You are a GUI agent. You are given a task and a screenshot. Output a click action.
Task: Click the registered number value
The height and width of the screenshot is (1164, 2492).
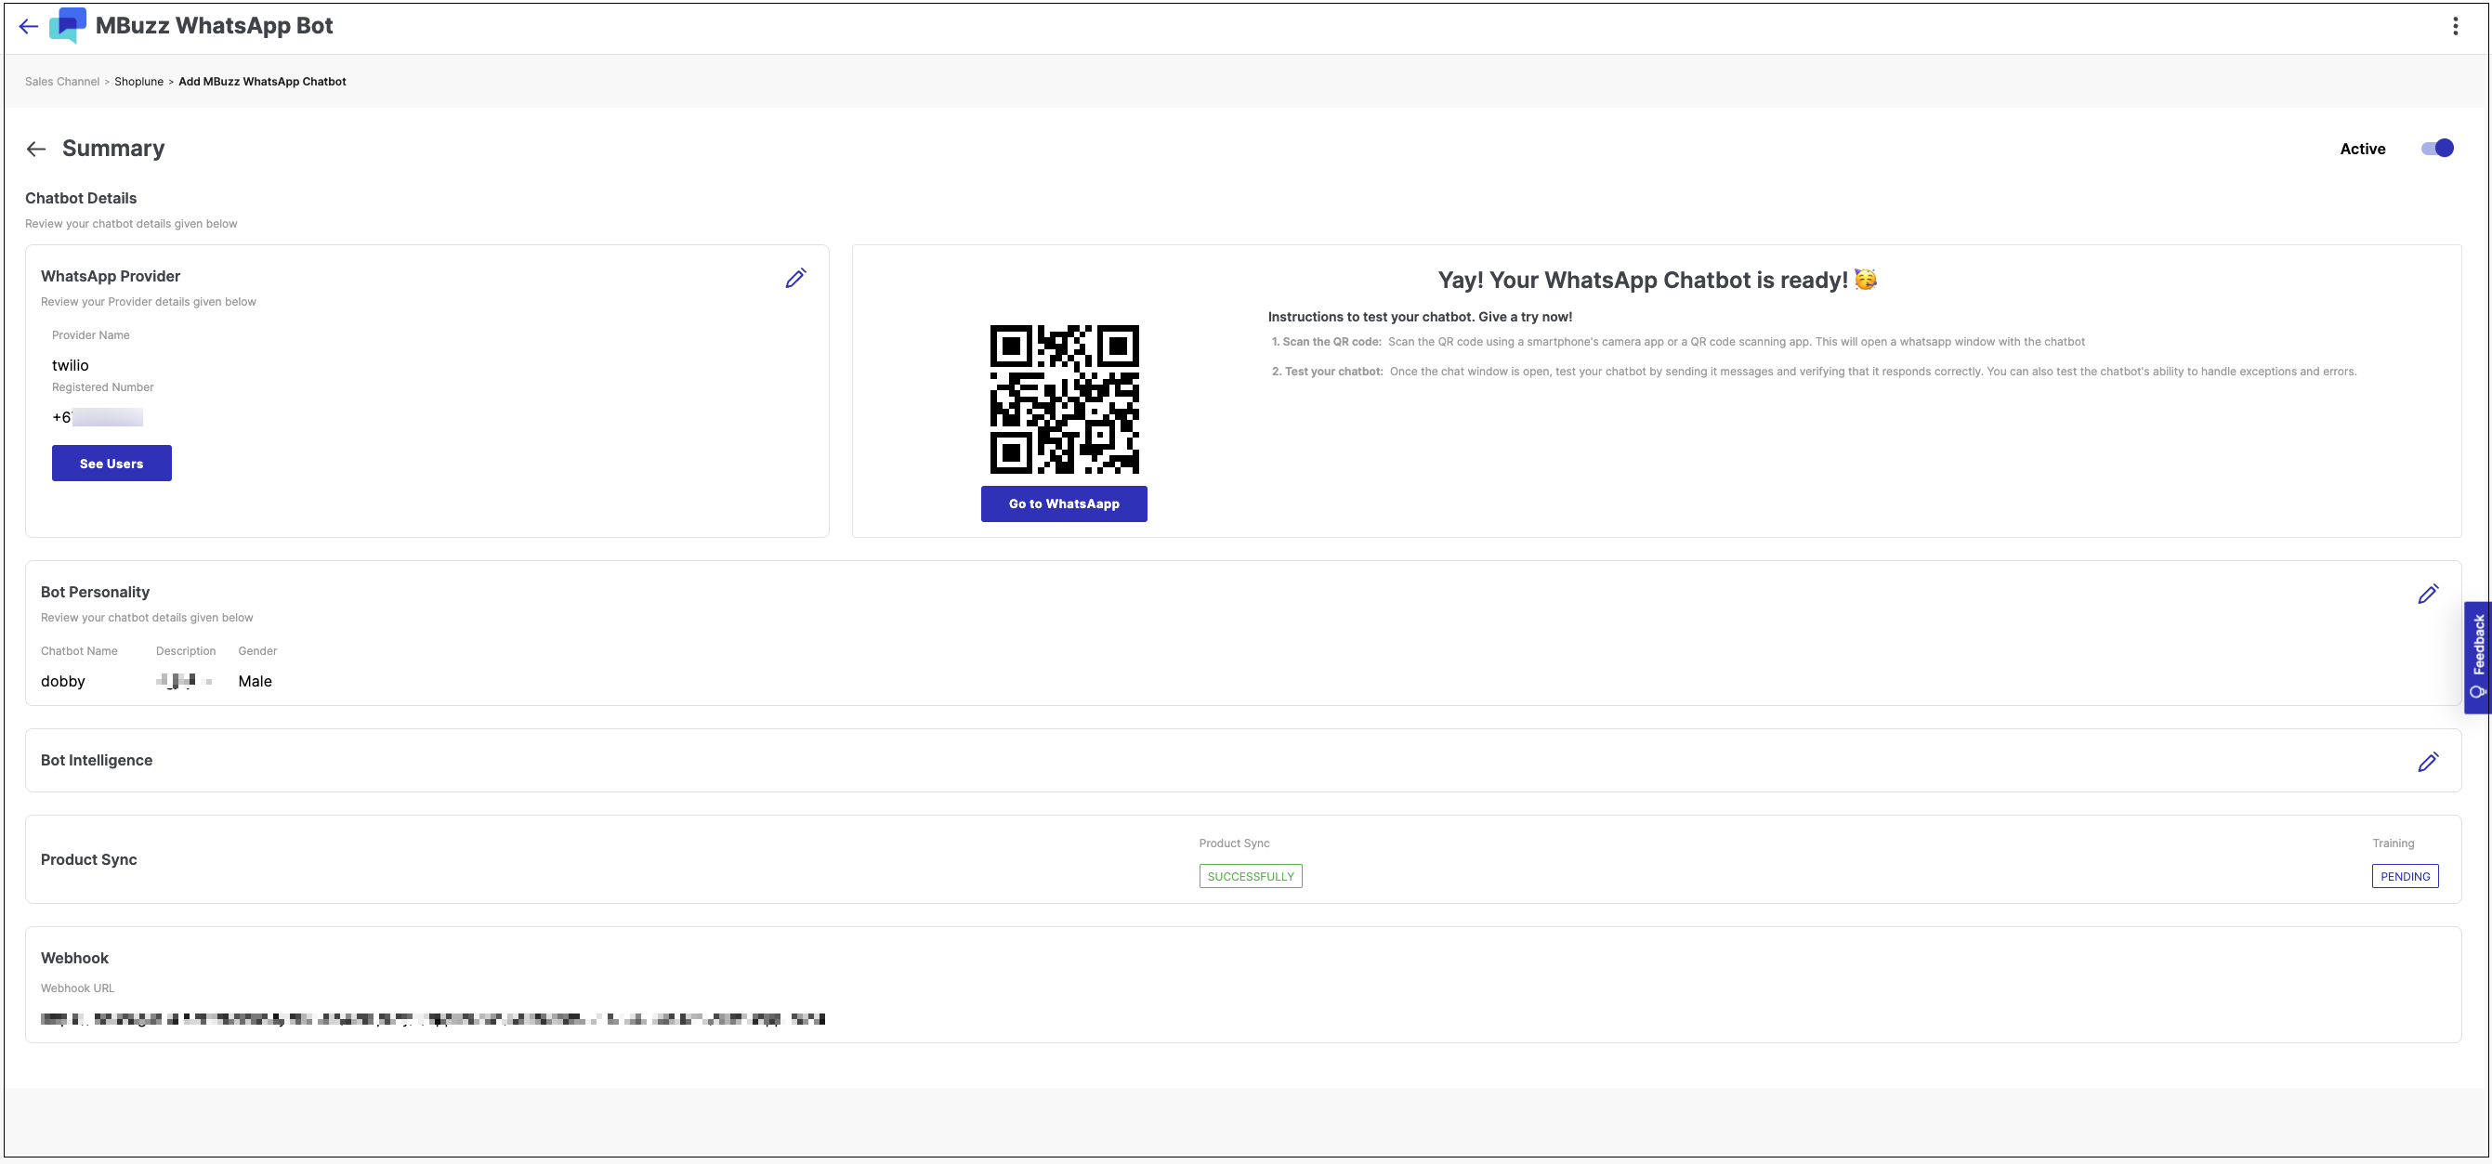click(97, 418)
